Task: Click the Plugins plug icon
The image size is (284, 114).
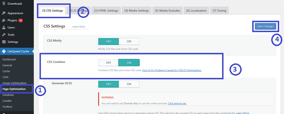Action: point(4,20)
